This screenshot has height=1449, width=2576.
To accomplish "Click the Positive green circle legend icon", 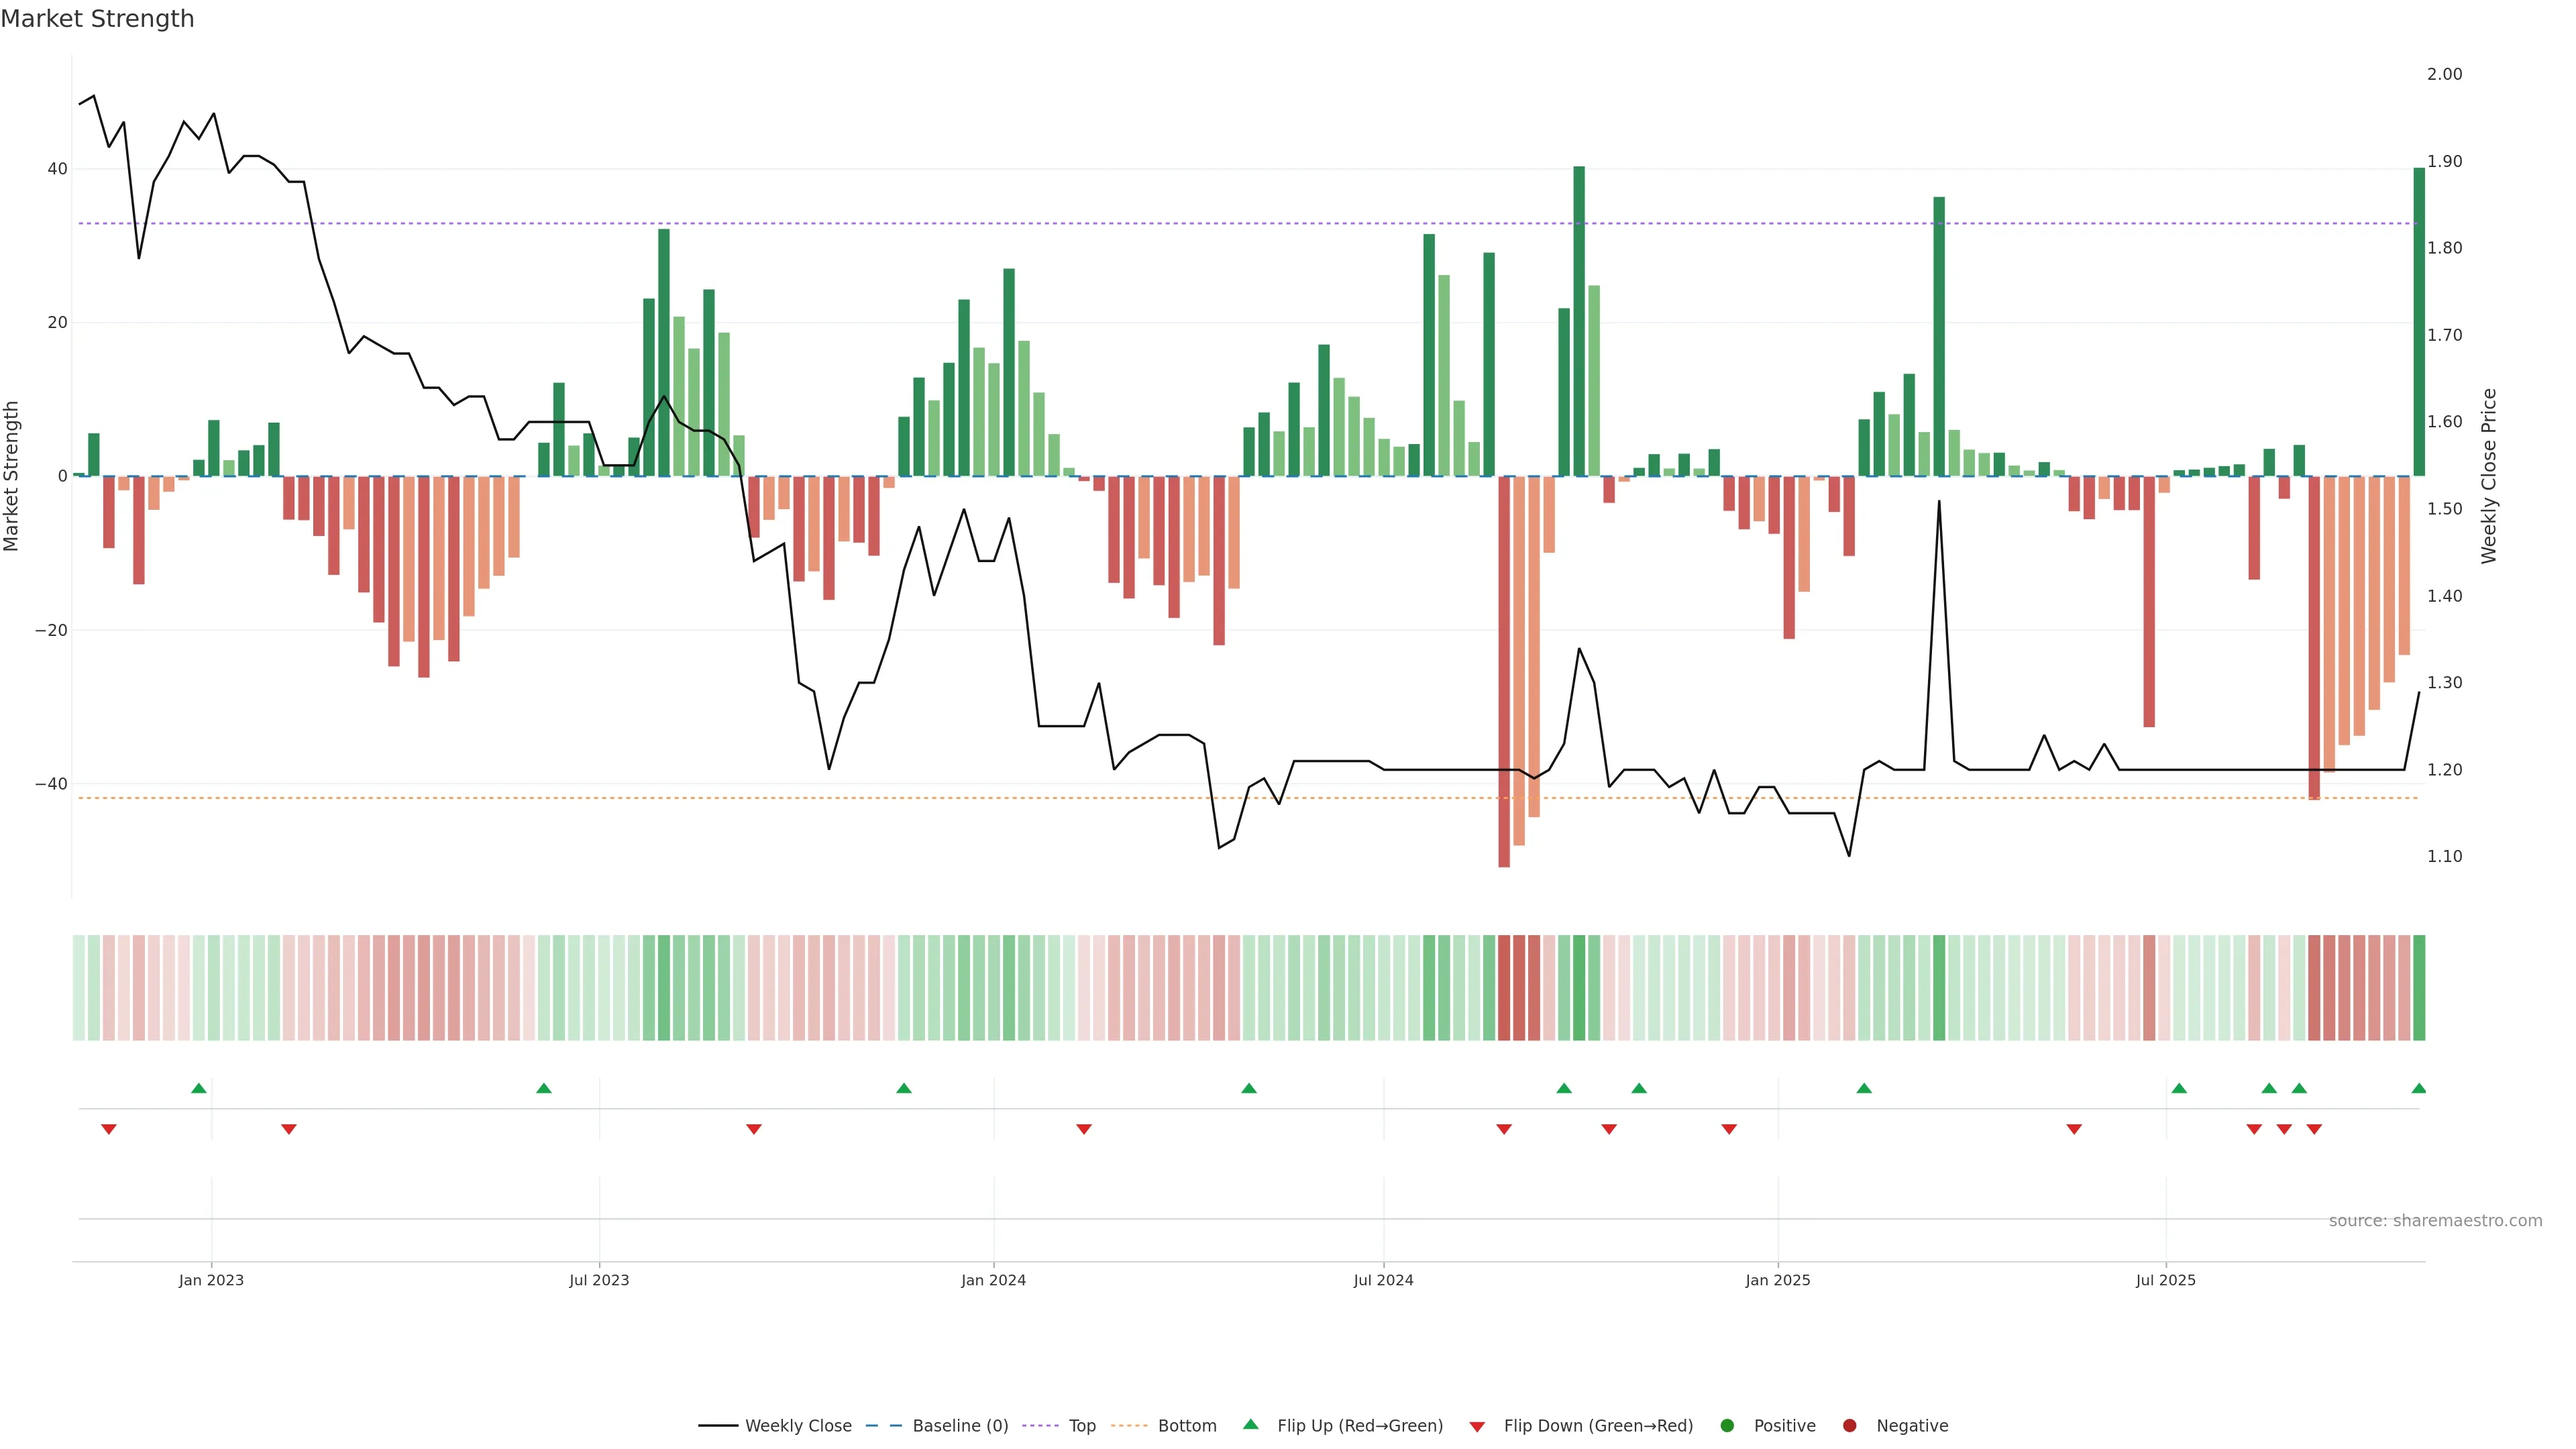I will point(1727,1425).
